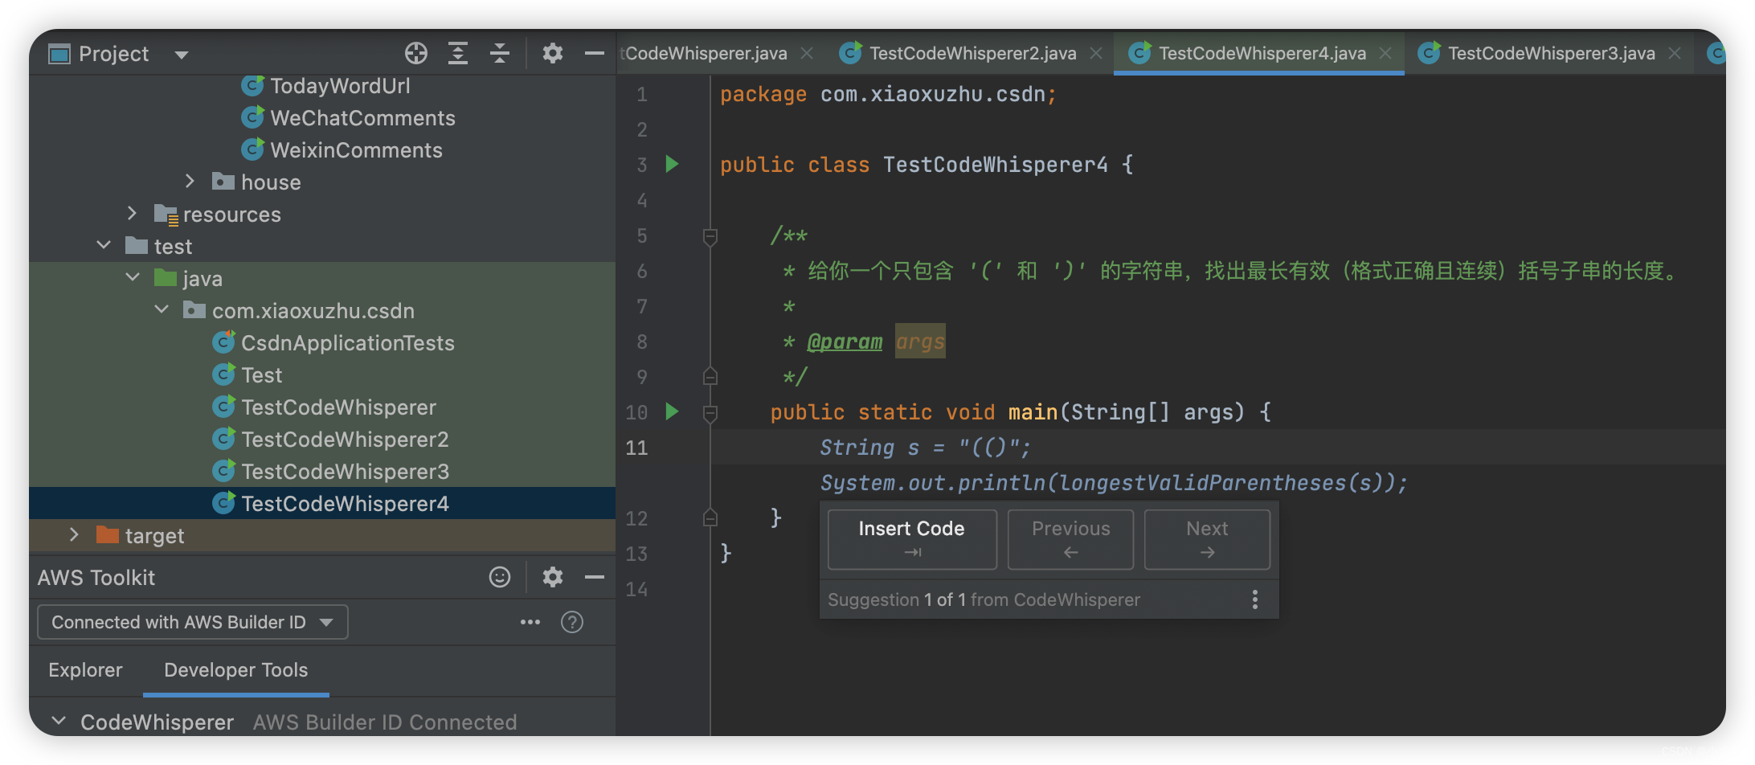Click the Collapse All icon in Project panel
Screen dimensions: 1755x765
[500, 54]
